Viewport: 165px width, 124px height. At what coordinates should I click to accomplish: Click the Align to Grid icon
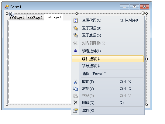[75, 43]
